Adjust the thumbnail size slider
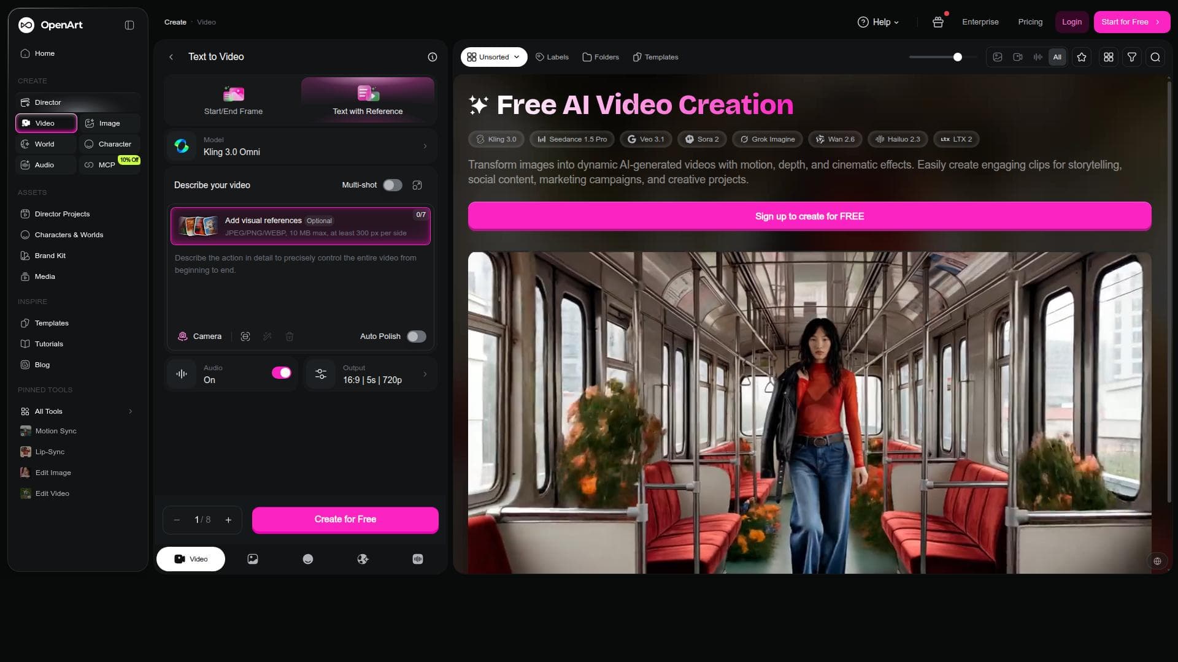Screen dimensions: 1178x662 click(943, 57)
